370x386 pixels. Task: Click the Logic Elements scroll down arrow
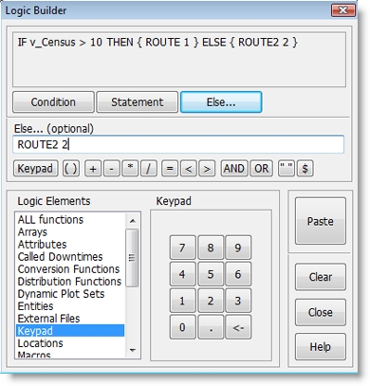[133, 350]
